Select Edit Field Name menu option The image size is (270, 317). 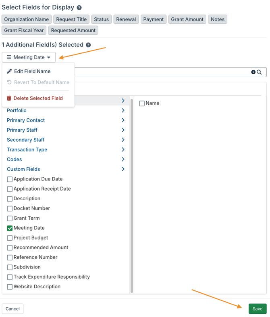tap(32, 71)
